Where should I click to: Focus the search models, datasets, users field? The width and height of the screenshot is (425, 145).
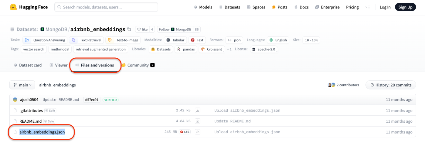(x=106, y=7)
